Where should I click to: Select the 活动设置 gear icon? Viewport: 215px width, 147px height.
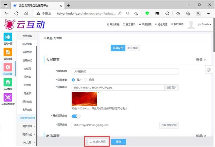point(8,67)
